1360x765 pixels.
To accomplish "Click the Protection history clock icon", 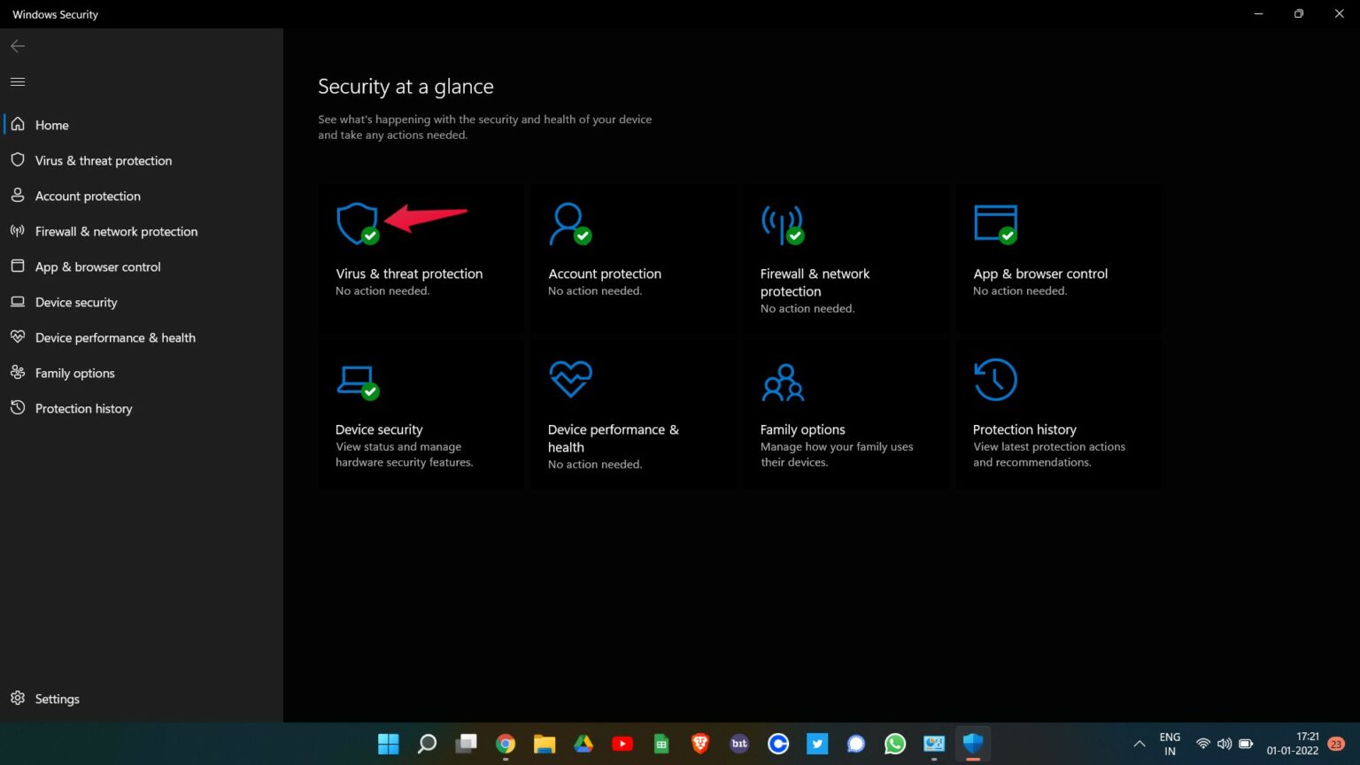I will pyautogui.click(x=995, y=378).
